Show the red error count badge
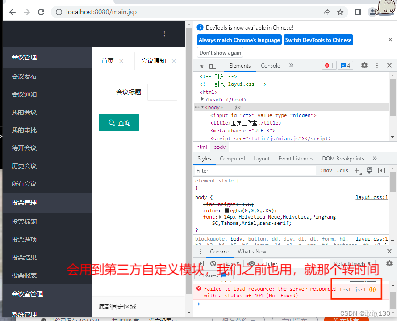 click(x=329, y=65)
